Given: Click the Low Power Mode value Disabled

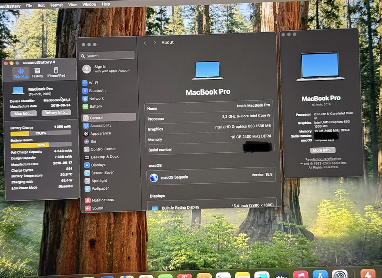Looking at the screenshot, I should pyautogui.click(x=66, y=186).
